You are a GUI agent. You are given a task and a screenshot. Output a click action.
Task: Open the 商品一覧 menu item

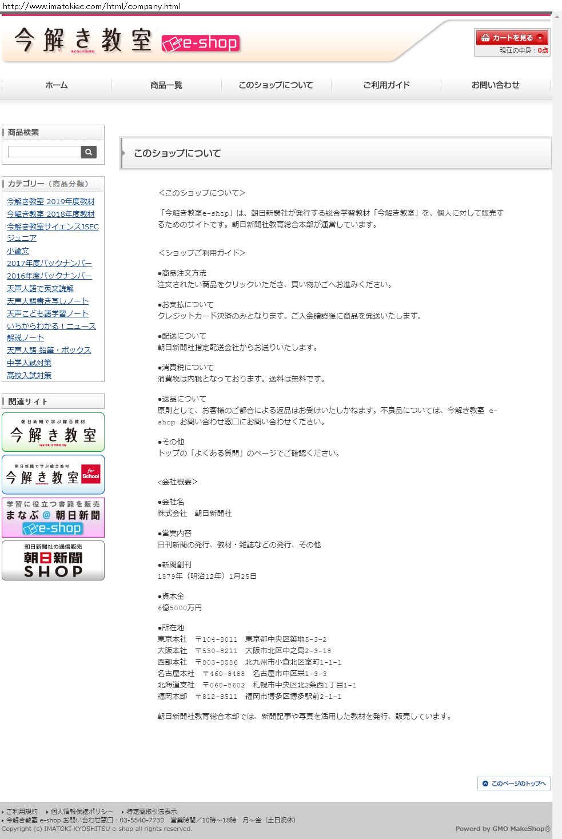[166, 85]
